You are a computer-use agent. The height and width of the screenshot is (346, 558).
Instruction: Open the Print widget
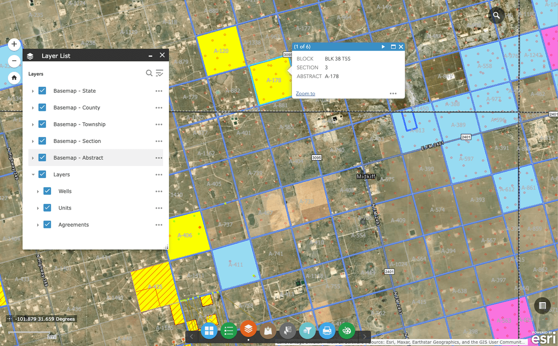[x=327, y=331]
